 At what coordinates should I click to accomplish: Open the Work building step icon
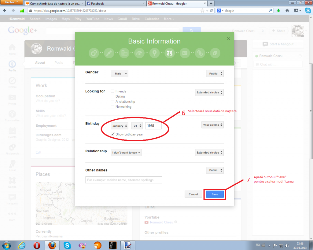124,53
